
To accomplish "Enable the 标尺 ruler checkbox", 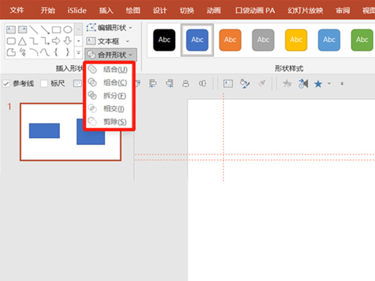I will pyautogui.click(x=44, y=84).
